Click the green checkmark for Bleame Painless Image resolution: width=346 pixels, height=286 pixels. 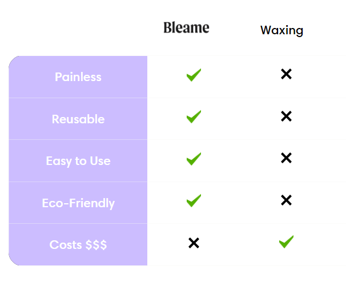[194, 75]
